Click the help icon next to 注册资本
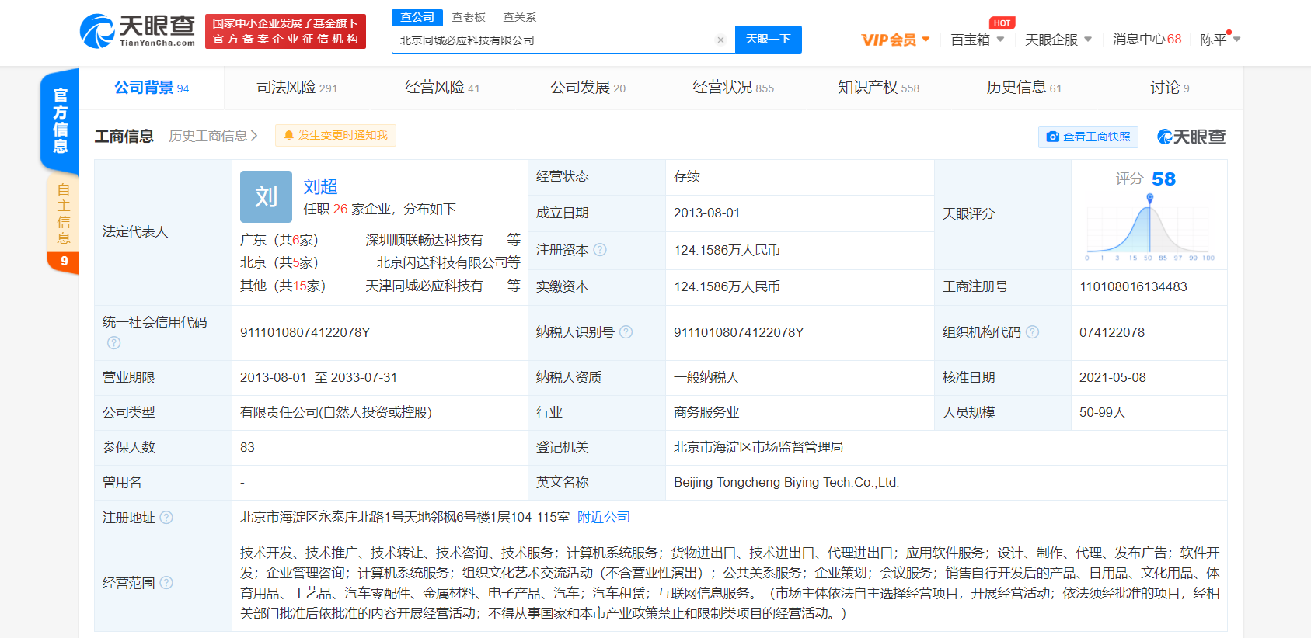Viewport: 1311px width, 638px height. tap(600, 250)
